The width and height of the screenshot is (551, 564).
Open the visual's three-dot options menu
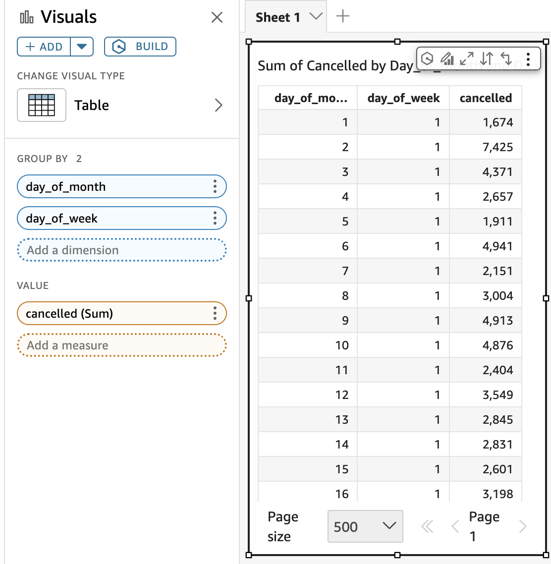528,59
